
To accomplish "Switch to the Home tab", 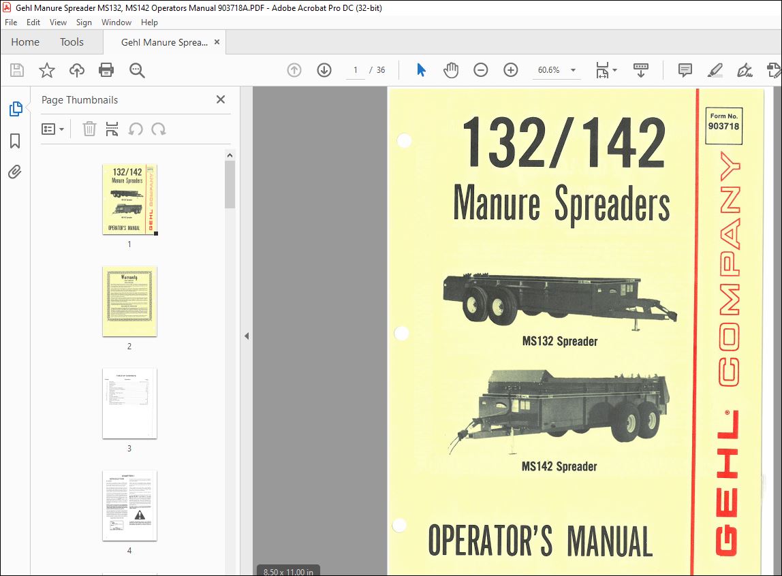I will [25, 42].
